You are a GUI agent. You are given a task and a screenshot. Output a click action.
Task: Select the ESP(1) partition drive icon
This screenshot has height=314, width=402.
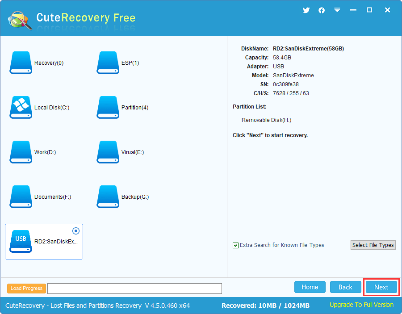point(108,63)
